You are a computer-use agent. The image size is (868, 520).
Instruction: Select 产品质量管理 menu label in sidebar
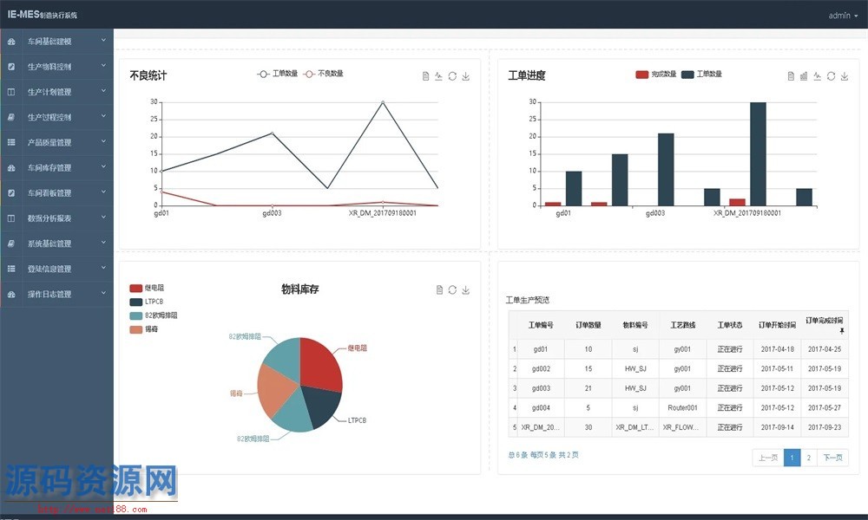(x=49, y=143)
